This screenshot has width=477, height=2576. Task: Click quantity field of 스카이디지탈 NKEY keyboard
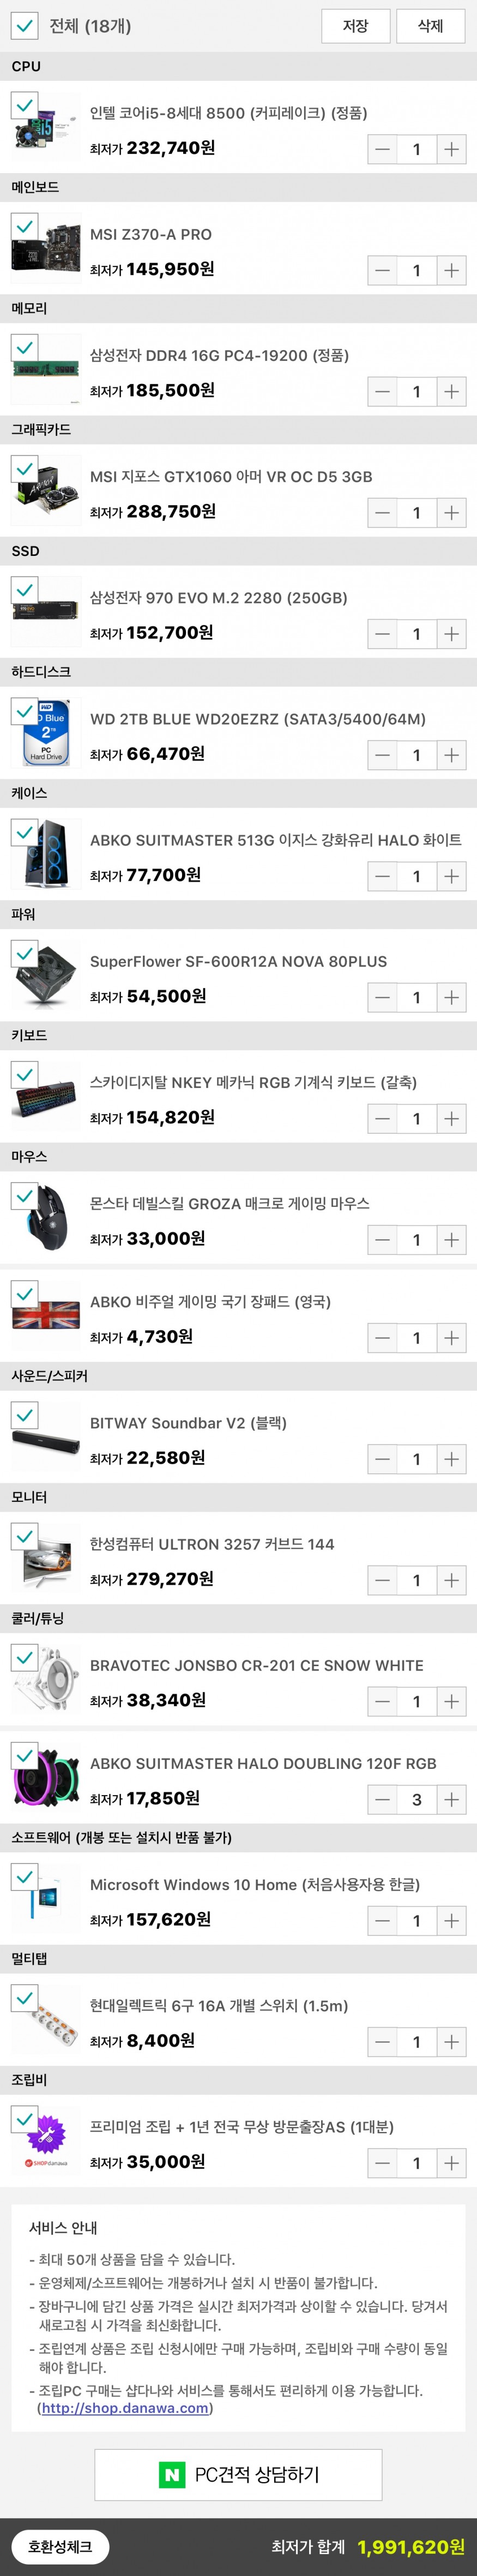coord(416,1119)
